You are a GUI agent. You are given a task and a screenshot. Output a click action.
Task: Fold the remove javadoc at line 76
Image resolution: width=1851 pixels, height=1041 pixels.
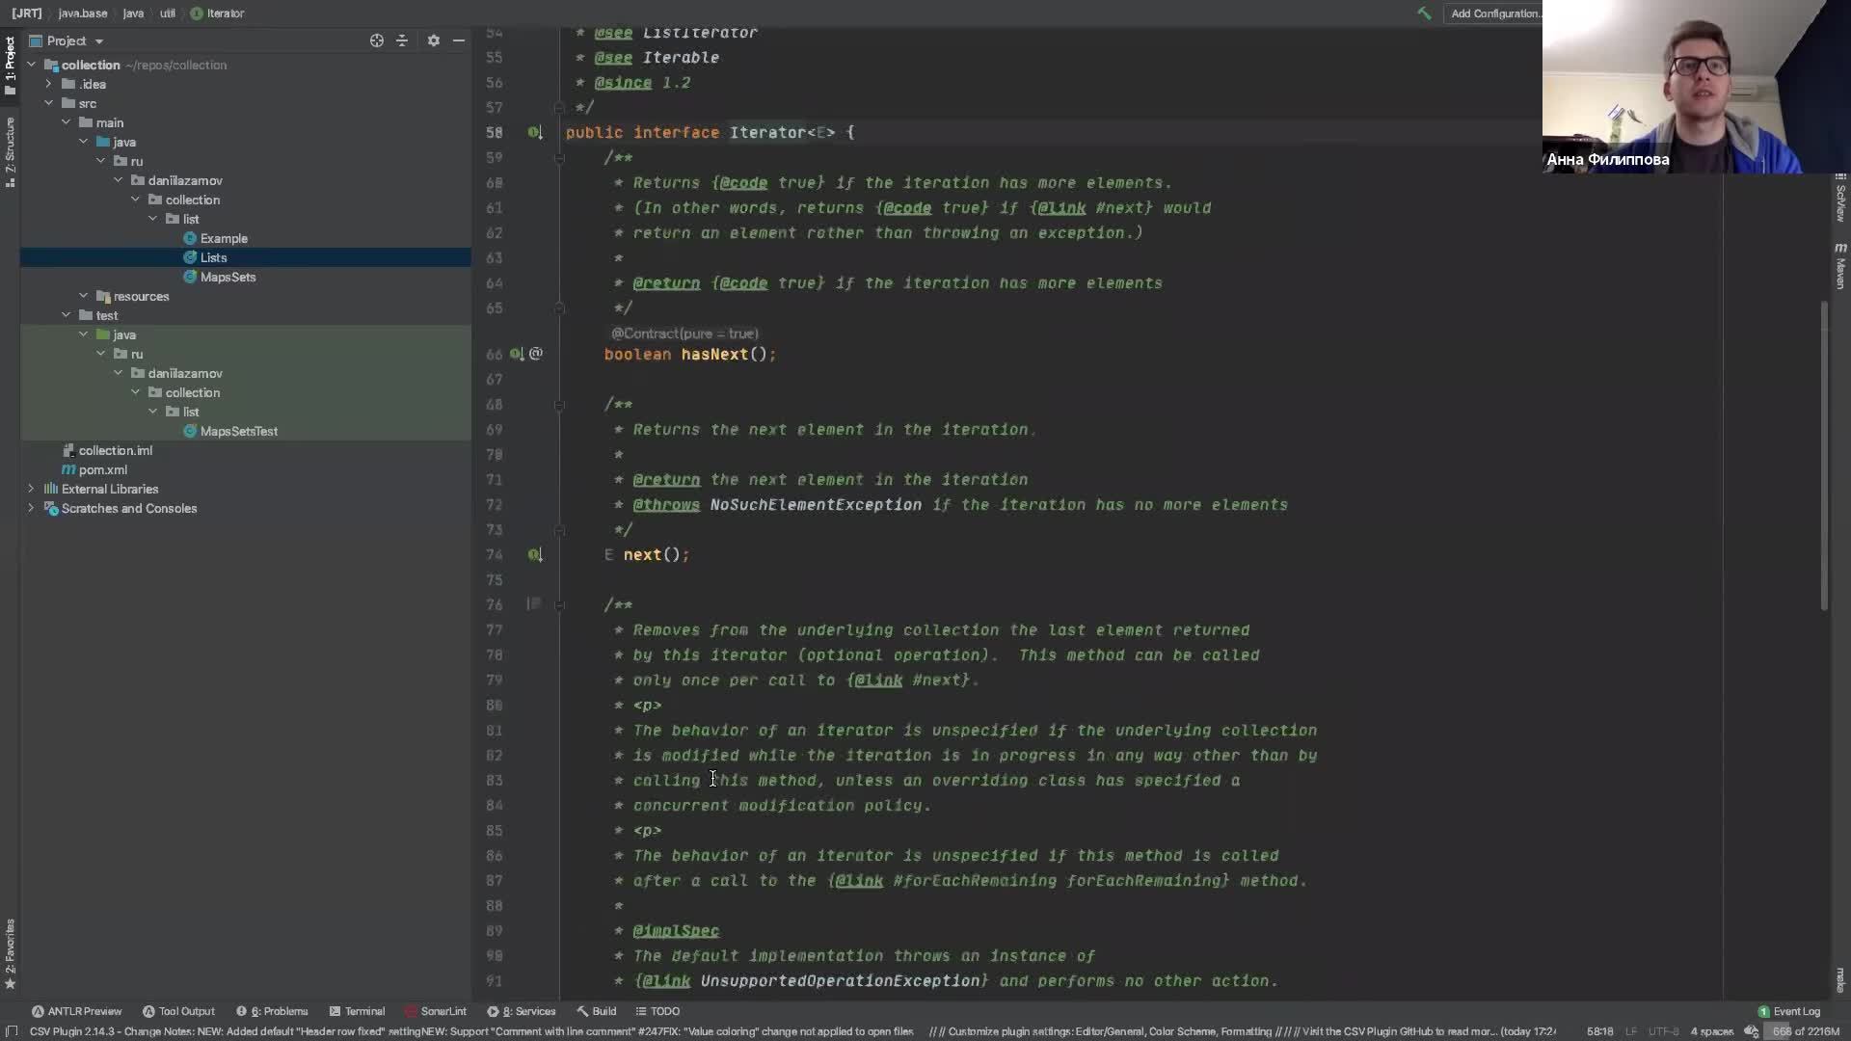[x=559, y=604]
